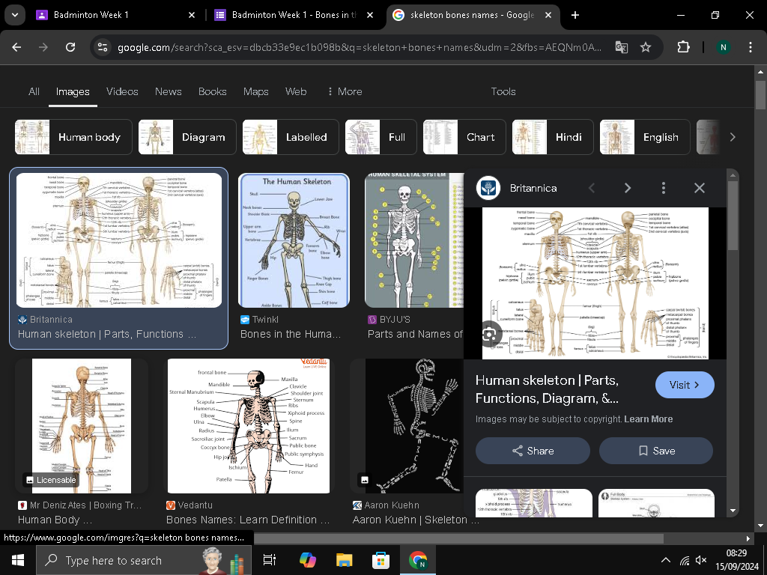The height and width of the screenshot is (575, 767).
Task: Open the BYJU'S skeletal system image
Action: tap(414, 240)
